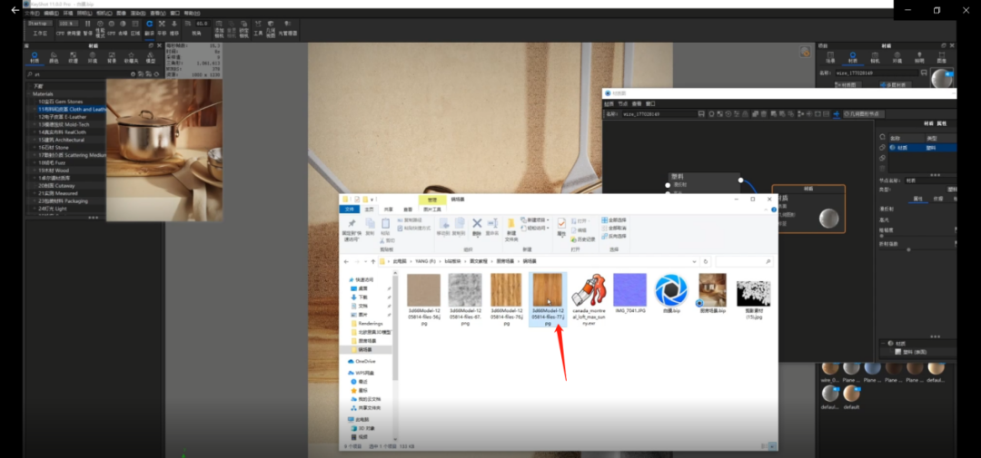Select the Tumble camera tool in ribbon

[150, 27]
